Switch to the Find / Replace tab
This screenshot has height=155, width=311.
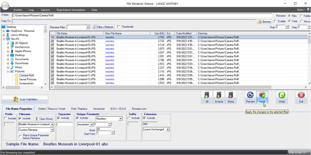coord(79,109)
